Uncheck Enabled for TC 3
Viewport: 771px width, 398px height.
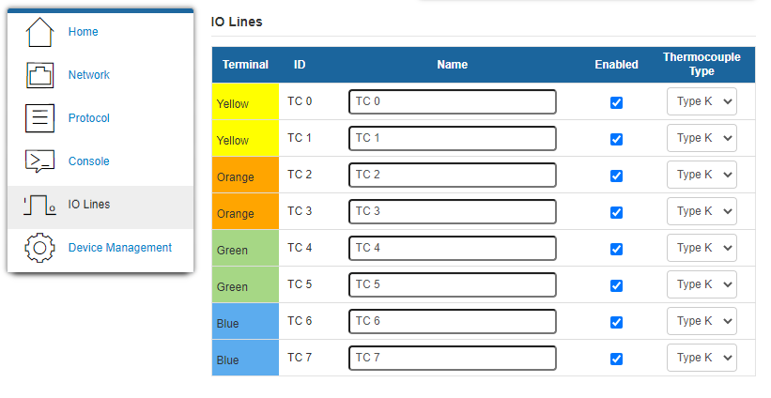[616, 212]
